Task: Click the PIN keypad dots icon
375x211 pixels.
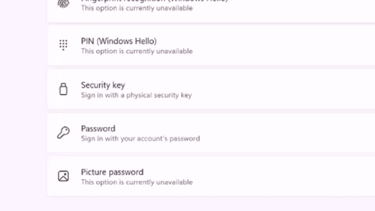Action: pyautogui.click(x=63, y=45)
